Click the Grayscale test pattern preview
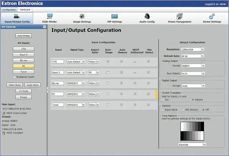 (192, 131)
